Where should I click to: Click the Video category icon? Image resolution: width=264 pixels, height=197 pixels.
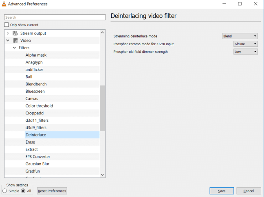point(15,41)
